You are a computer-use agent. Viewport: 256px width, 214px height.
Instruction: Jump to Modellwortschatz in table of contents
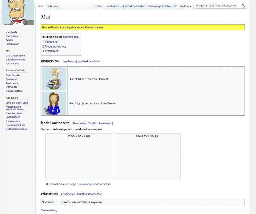(x=55, y=46)
